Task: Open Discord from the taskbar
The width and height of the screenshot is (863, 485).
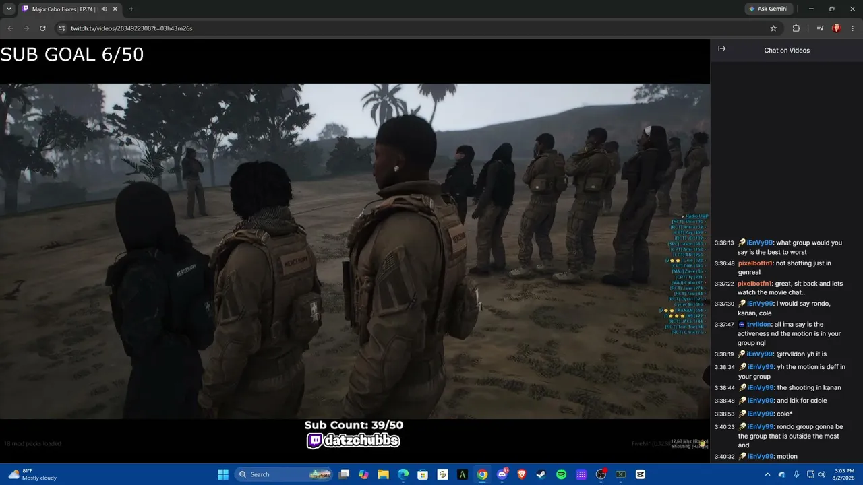Action: [502, 474]
